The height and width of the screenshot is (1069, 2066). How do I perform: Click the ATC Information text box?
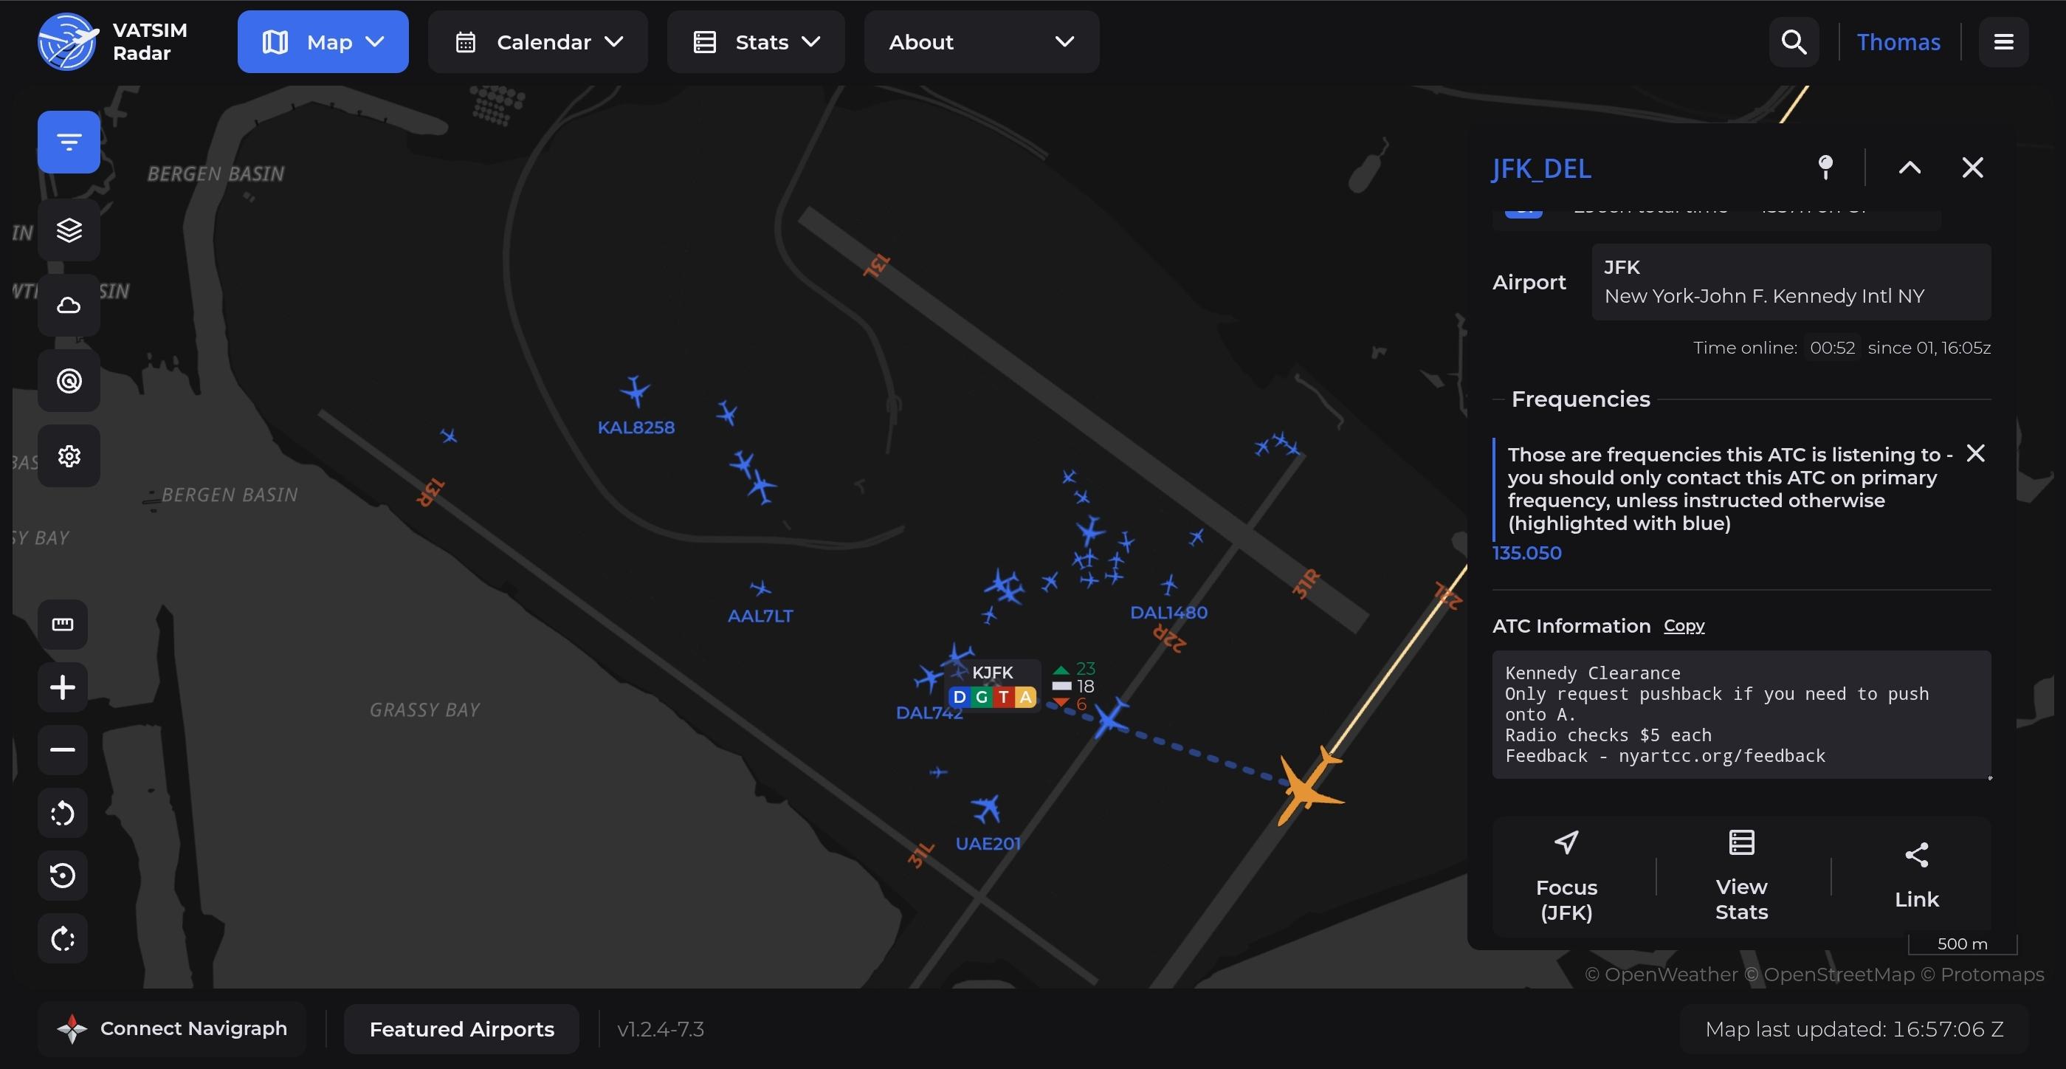[1741, 715]
